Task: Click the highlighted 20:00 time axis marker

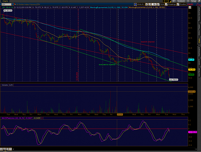Action: pyautogui.click(x=120, y=114)
